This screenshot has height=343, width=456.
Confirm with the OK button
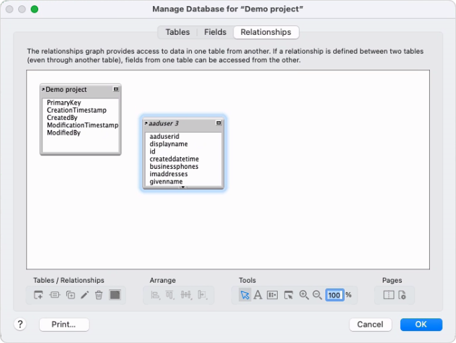(x=421, y=324)
